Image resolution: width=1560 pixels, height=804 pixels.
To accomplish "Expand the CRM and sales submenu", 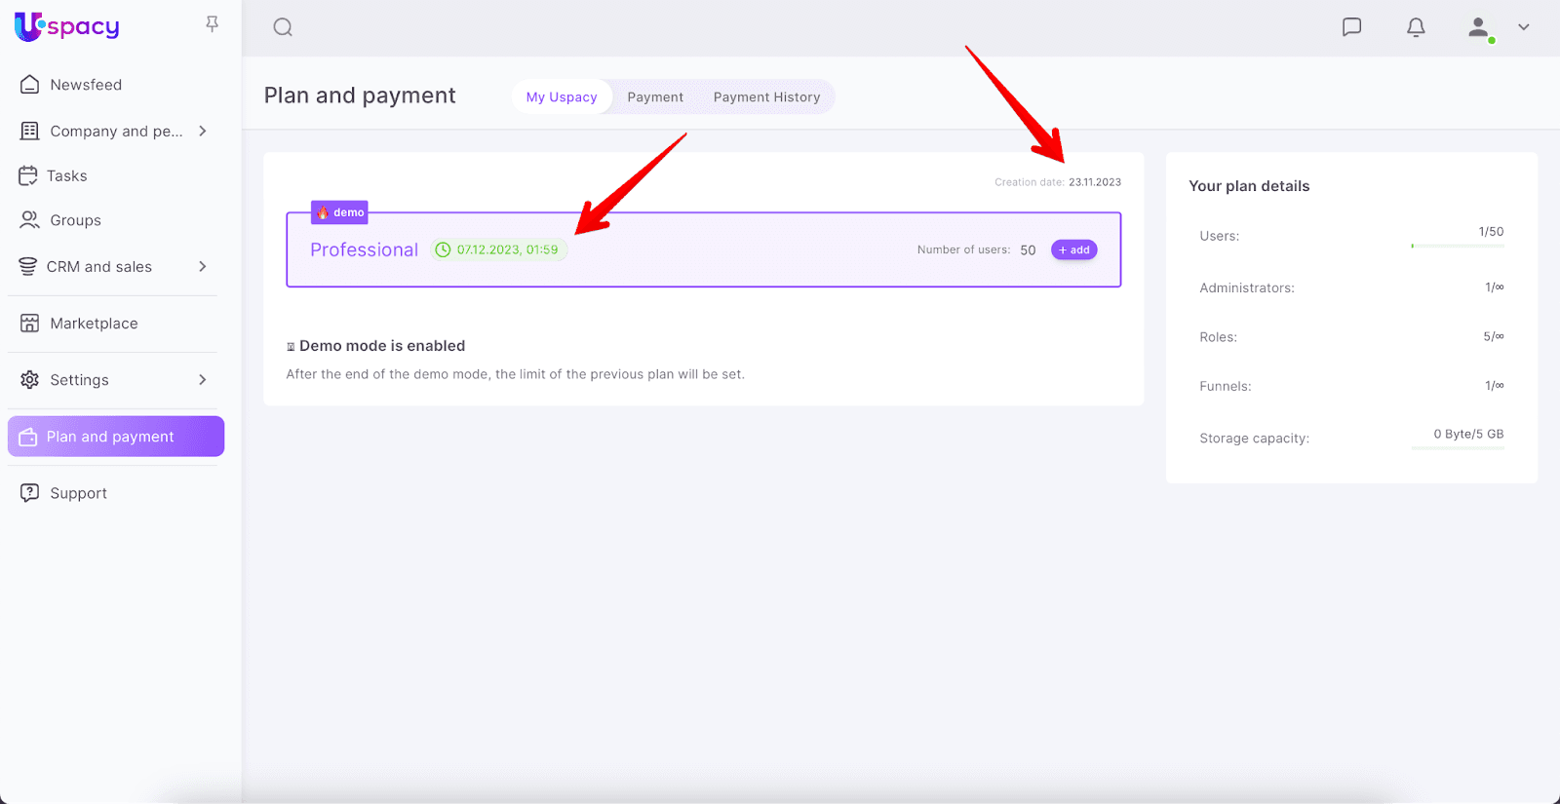I will 203,266.
